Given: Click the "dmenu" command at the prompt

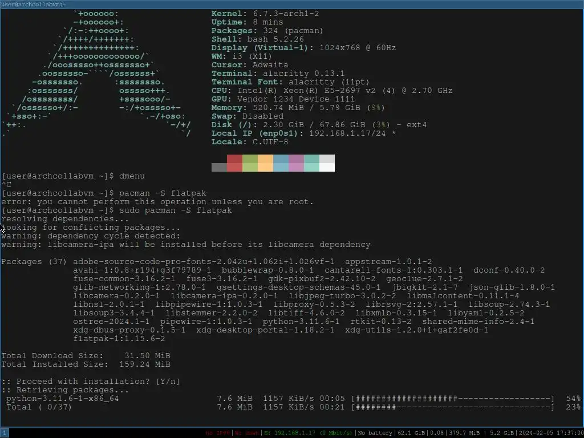Looking at the screenshot, I should pyautogui.click(x=132, y=176).
